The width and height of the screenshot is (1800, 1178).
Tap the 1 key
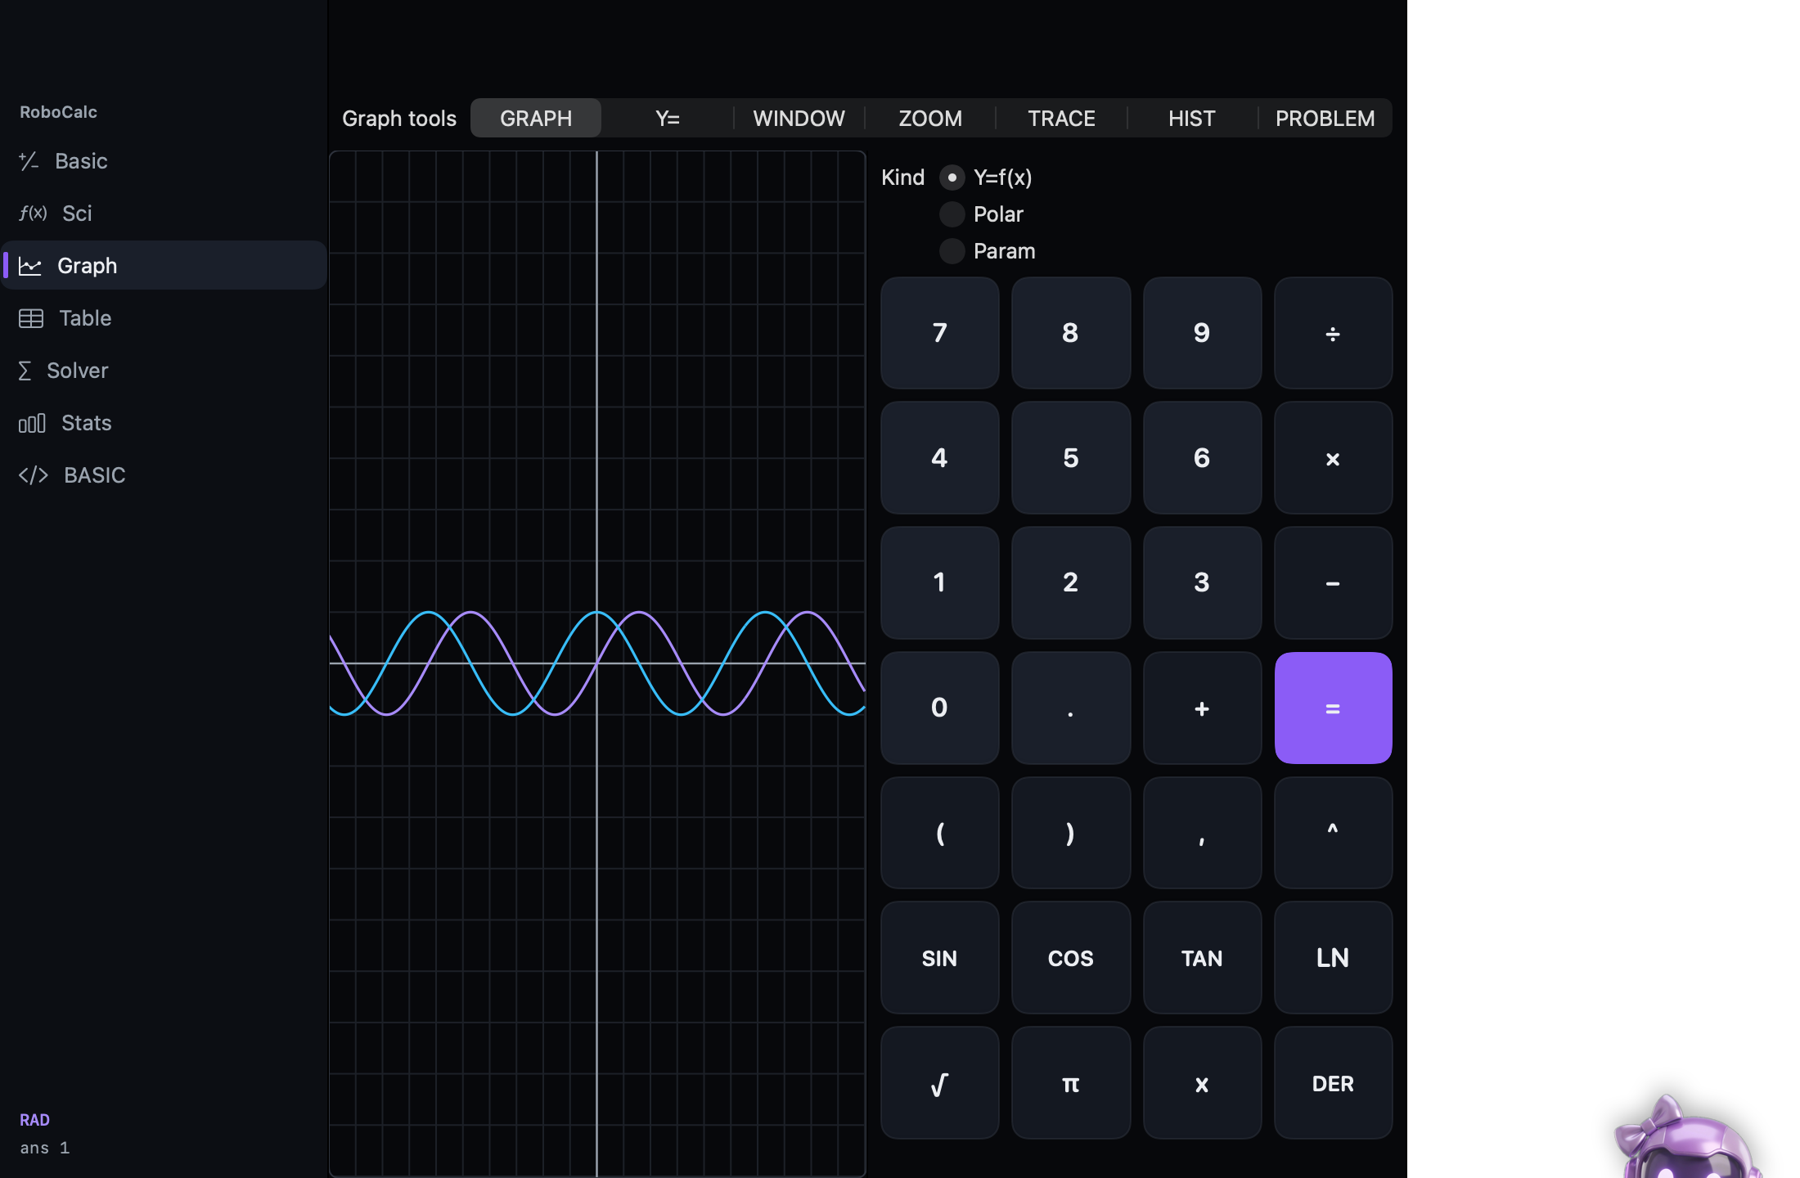coord(939,582)
